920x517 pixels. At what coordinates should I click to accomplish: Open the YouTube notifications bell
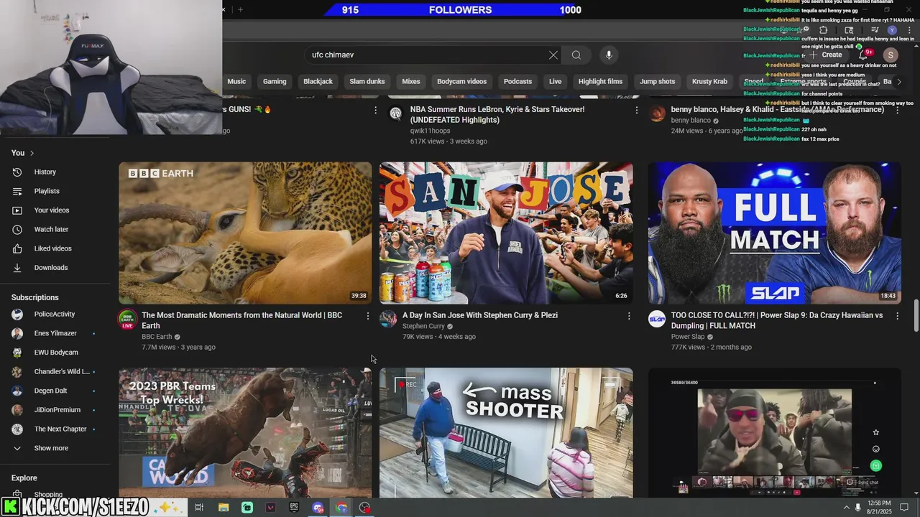coord(862,55)
